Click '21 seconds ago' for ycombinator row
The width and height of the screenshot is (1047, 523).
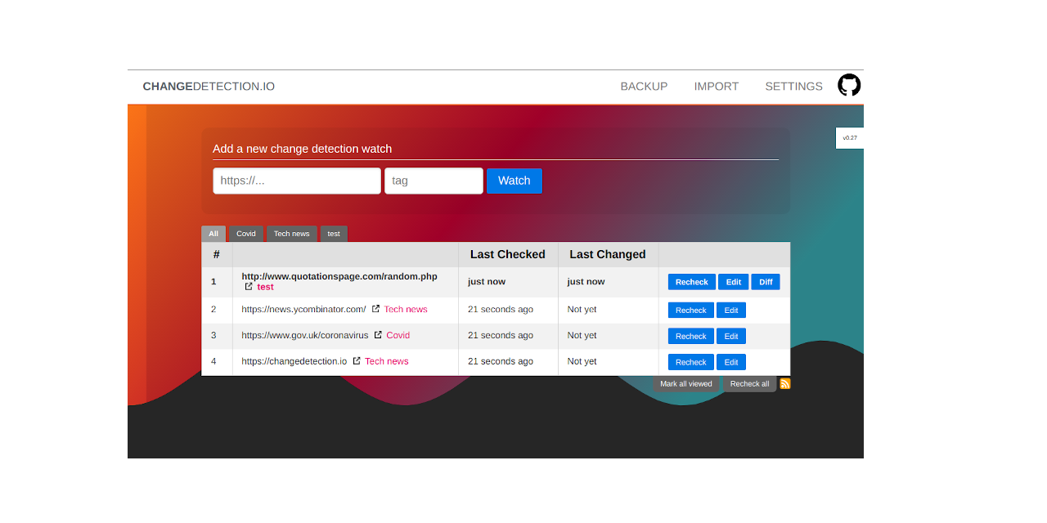(501, 309)
